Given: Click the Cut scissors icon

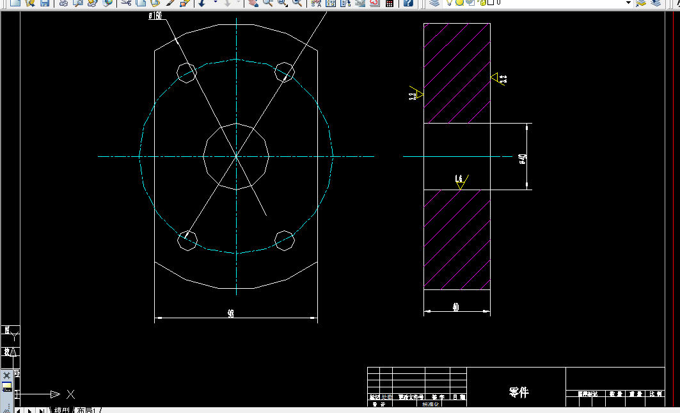Looking at the screenshot, I should (126, 3).
